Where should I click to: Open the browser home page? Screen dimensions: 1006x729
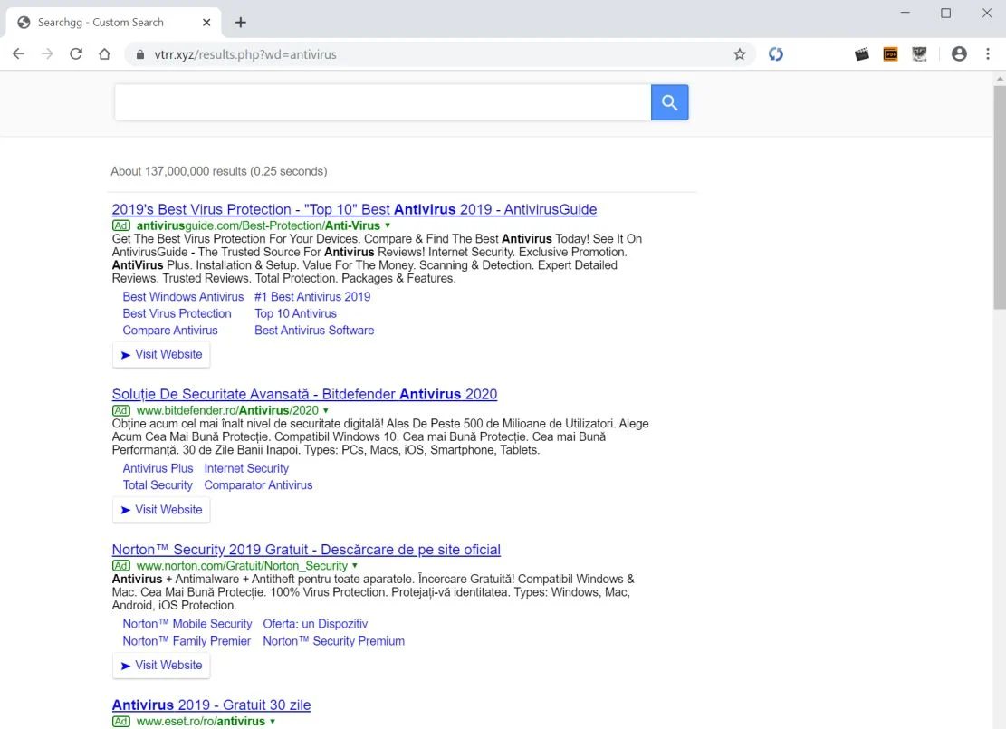click(x=104, y=54)
